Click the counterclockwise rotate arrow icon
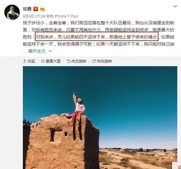181x169 pixels. tap(69, 61)
